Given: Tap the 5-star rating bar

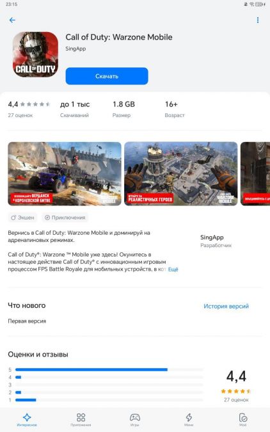Looking at the screenshot, I should [x=109, y=369].
